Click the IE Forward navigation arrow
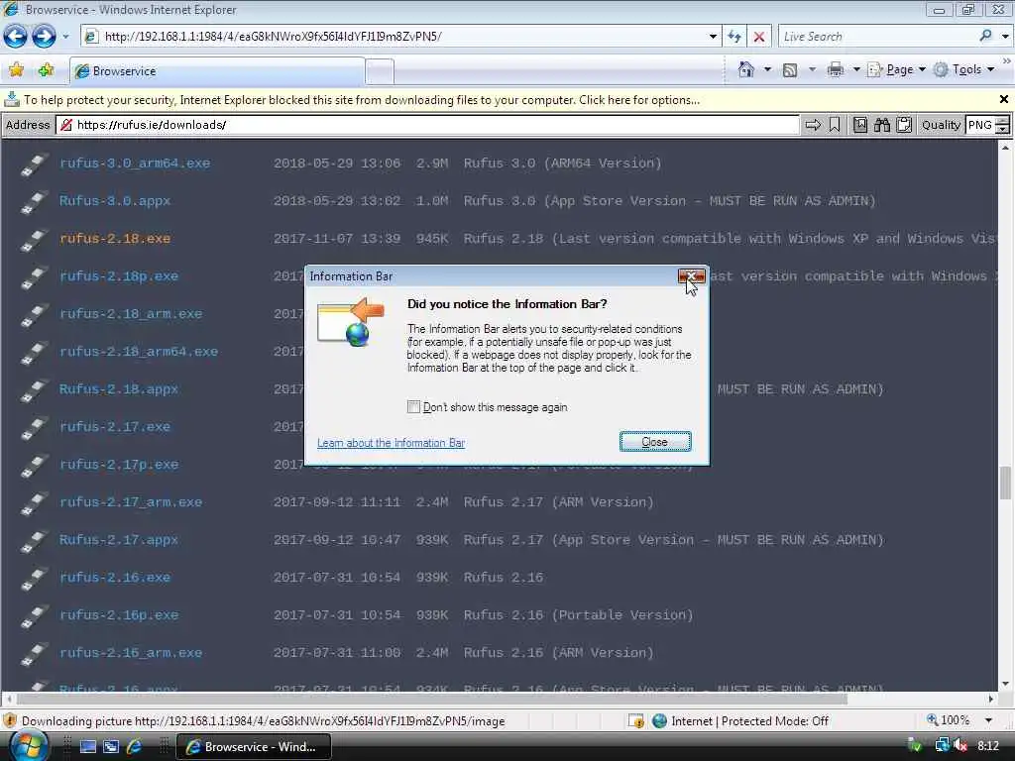Screen dimensions: 1015x761 [x=44, y=37]
